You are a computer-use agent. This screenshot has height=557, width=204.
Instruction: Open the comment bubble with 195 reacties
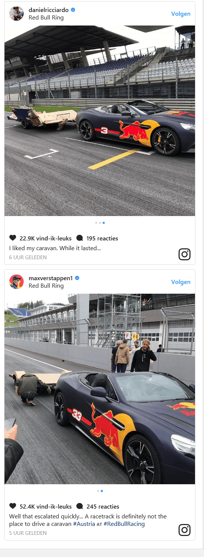(x=79, y=238)
